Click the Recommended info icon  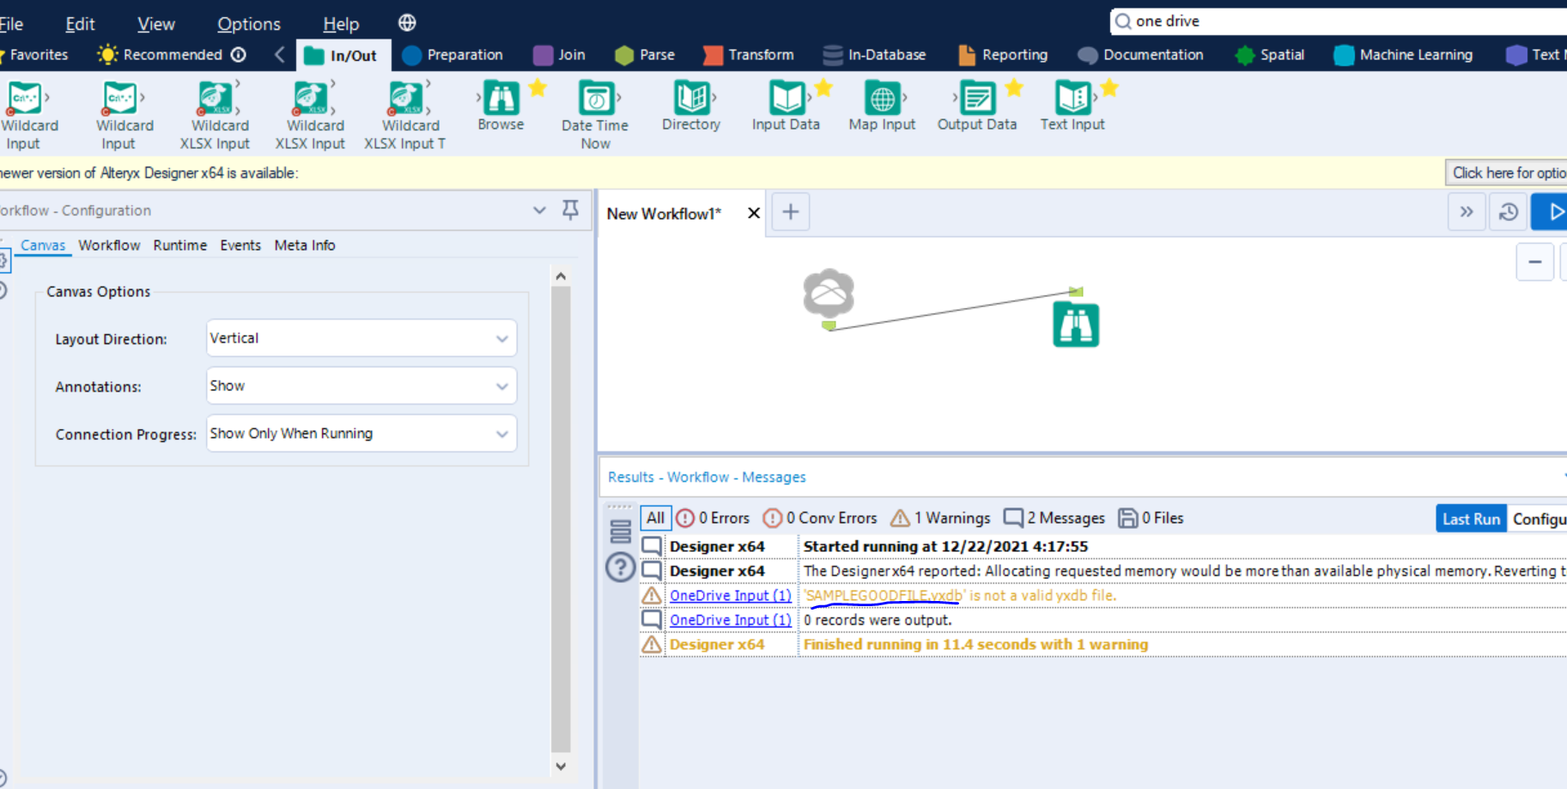click(x=239, y=55)
